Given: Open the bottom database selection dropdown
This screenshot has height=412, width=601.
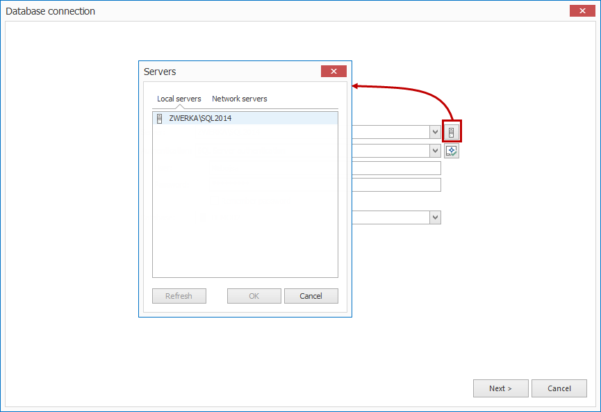Looking at the screenshot, I should (x=435, y=217).
